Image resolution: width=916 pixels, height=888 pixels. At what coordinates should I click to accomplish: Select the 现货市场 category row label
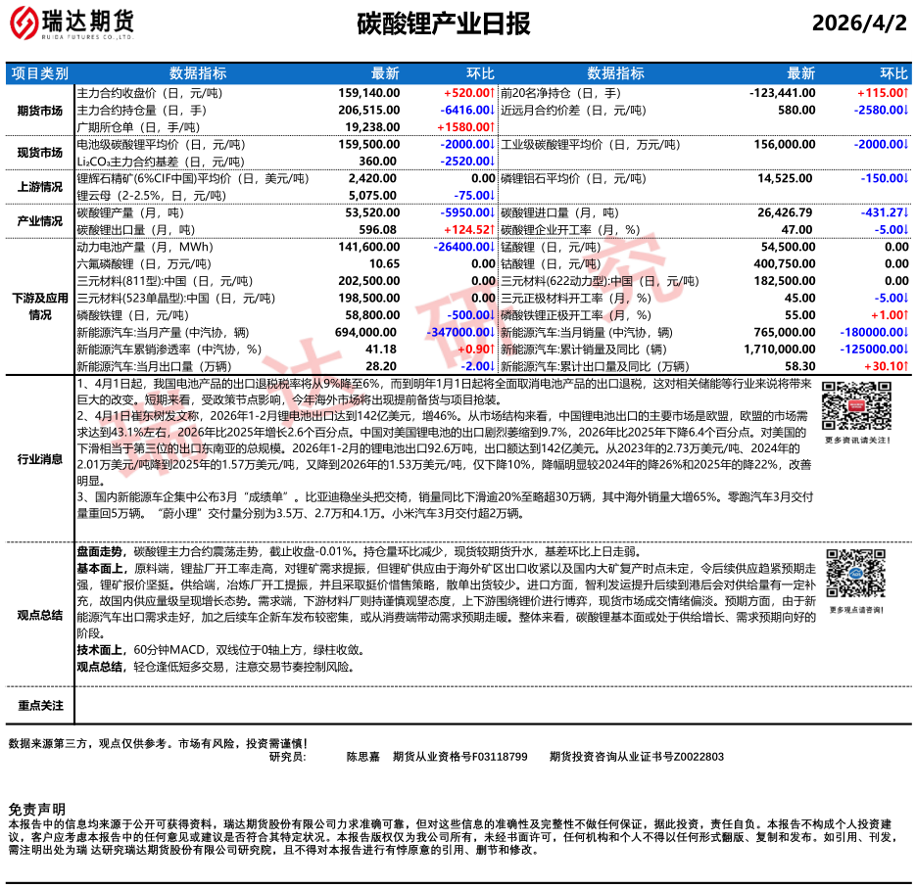[x=39, y=153]
